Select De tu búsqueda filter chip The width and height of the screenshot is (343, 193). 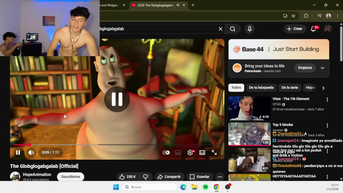click(x=261, y=88)
